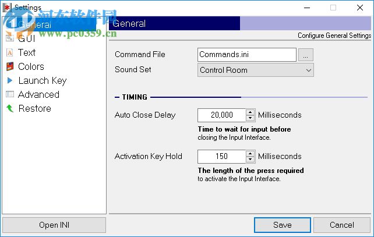Switch to the Text settings page
The height and width of the screenshot is (237, 374).
pos(27,52)
